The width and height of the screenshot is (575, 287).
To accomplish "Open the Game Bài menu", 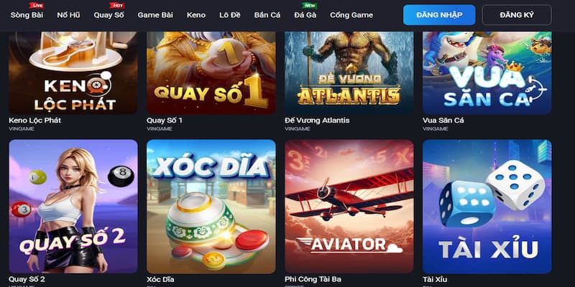I will (155, 15).
